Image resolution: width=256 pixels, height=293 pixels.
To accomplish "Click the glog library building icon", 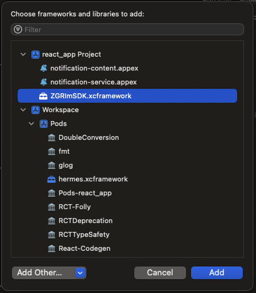I will (x=52, y=166).
